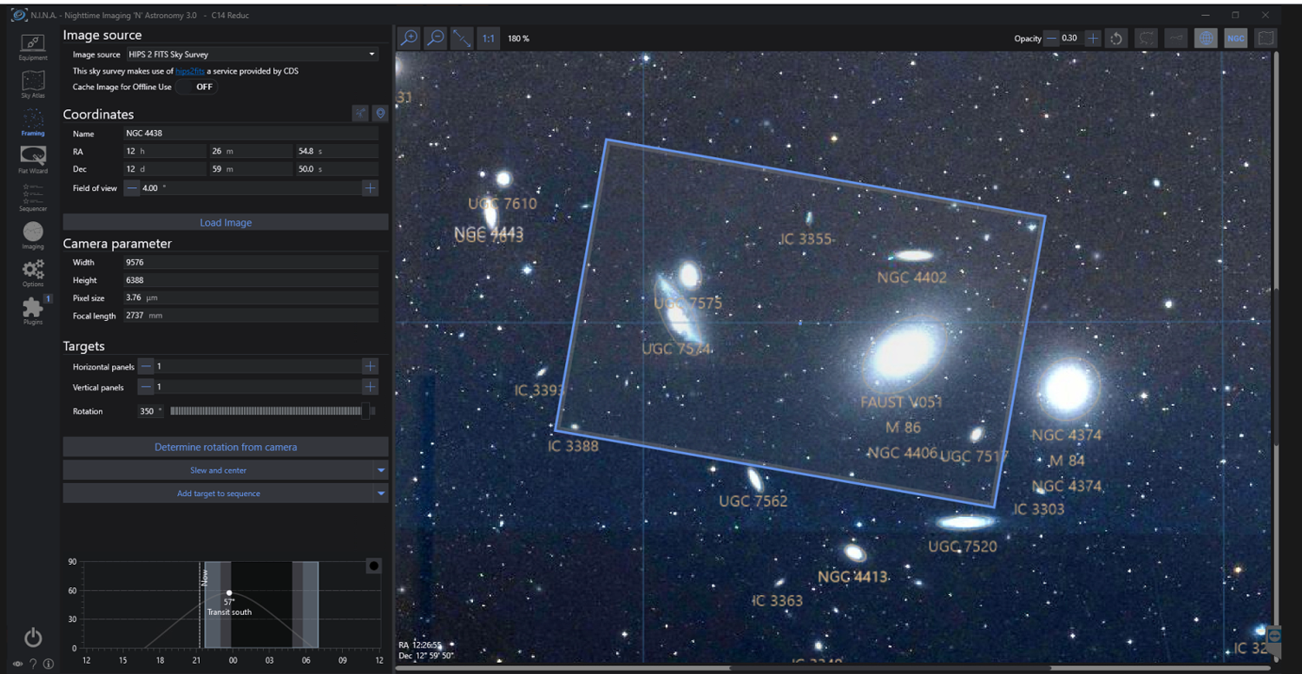
Task: Click the Focal length field
Action: coord(252,316)
